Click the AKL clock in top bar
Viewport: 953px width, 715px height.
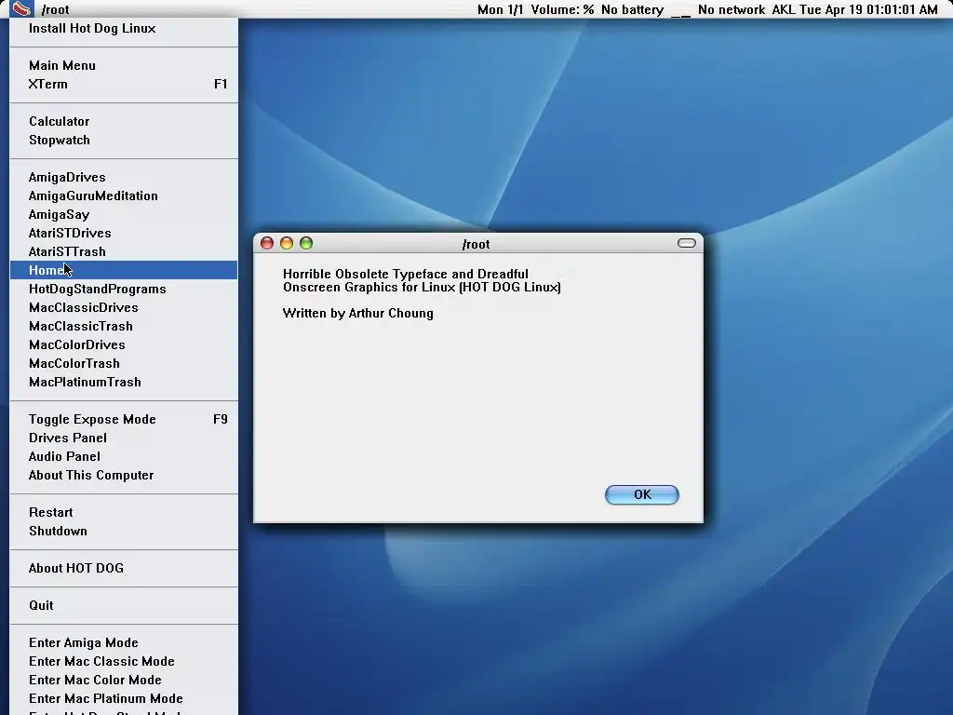pyautogui.click(x=854, y=9)
